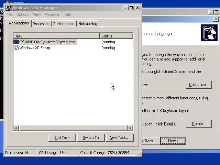The width and height of the screenshot is (220, 165).
Task: Click the End Task button
Action: 62,137
